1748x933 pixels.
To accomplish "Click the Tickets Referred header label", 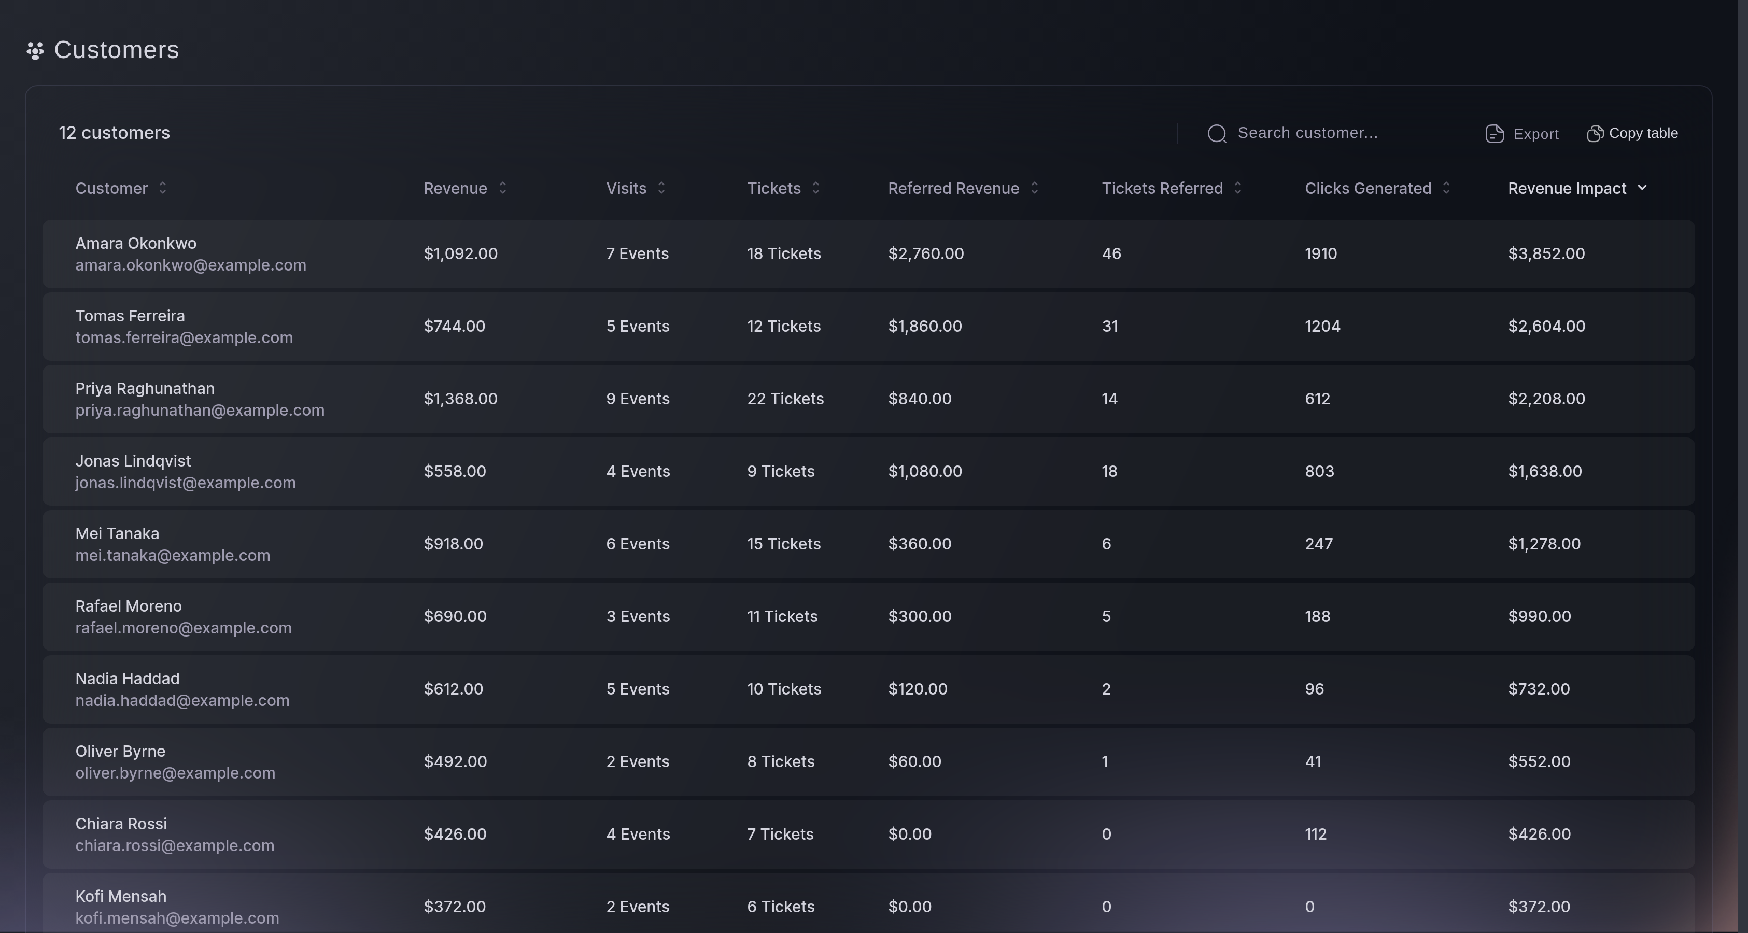I will 1162,188.
